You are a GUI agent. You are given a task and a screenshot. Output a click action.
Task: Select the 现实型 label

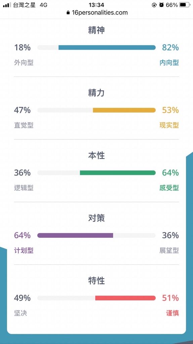click(x=169, y=125)
